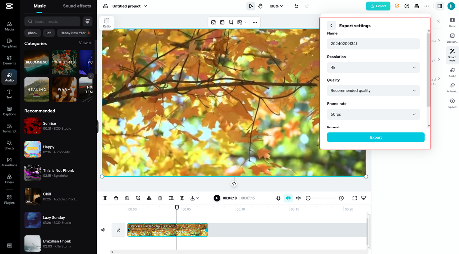Click the music filter funnel icon
Image resolution: width=459 pixels, height=254 pixels.
click(x=87, y=22)
